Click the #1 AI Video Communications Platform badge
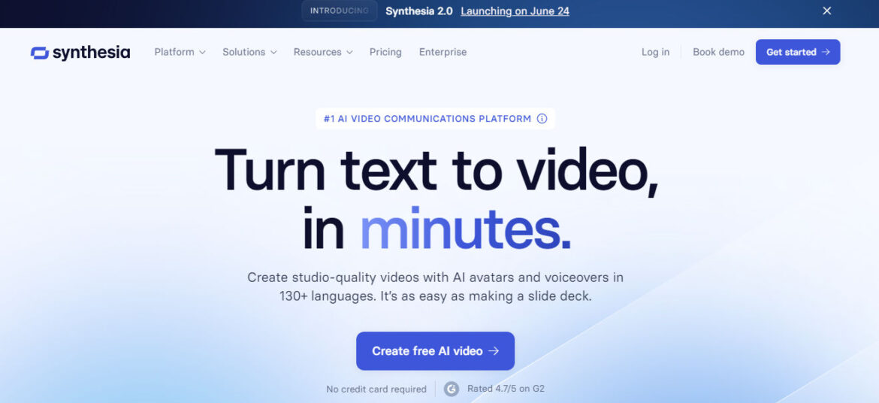This screenshot has width=879, height=403. (x=435, y=119)
